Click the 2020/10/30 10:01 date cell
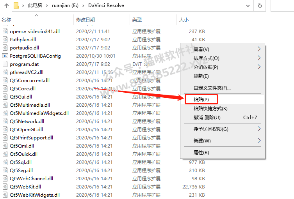This screenshot has width=294, height=199. (x=96, y=56)
